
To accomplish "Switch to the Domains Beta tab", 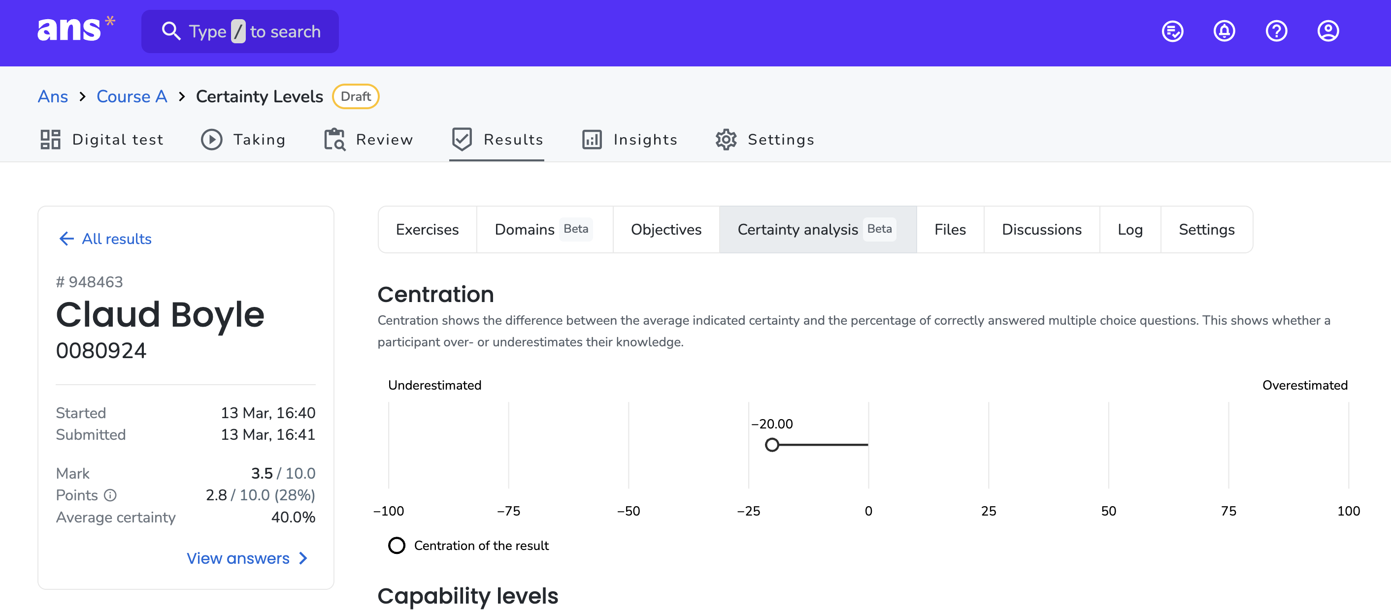I will (x=544, y=230).
